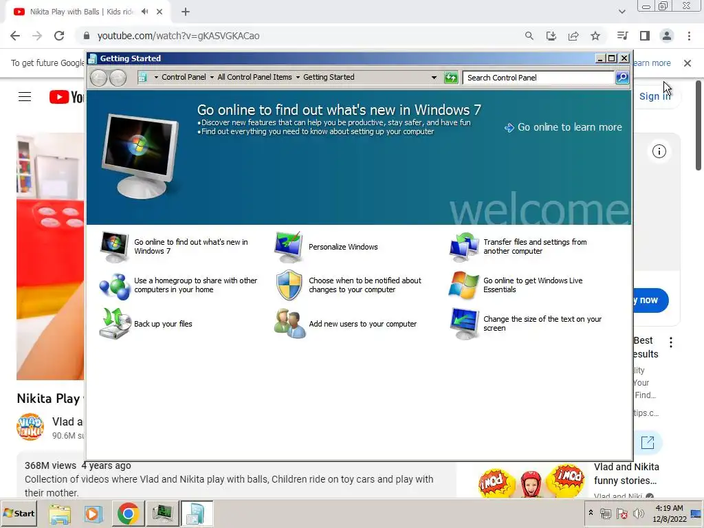Click the Chrome share page icon
This screenshot has width=704, height=528.
click(573, 36)
